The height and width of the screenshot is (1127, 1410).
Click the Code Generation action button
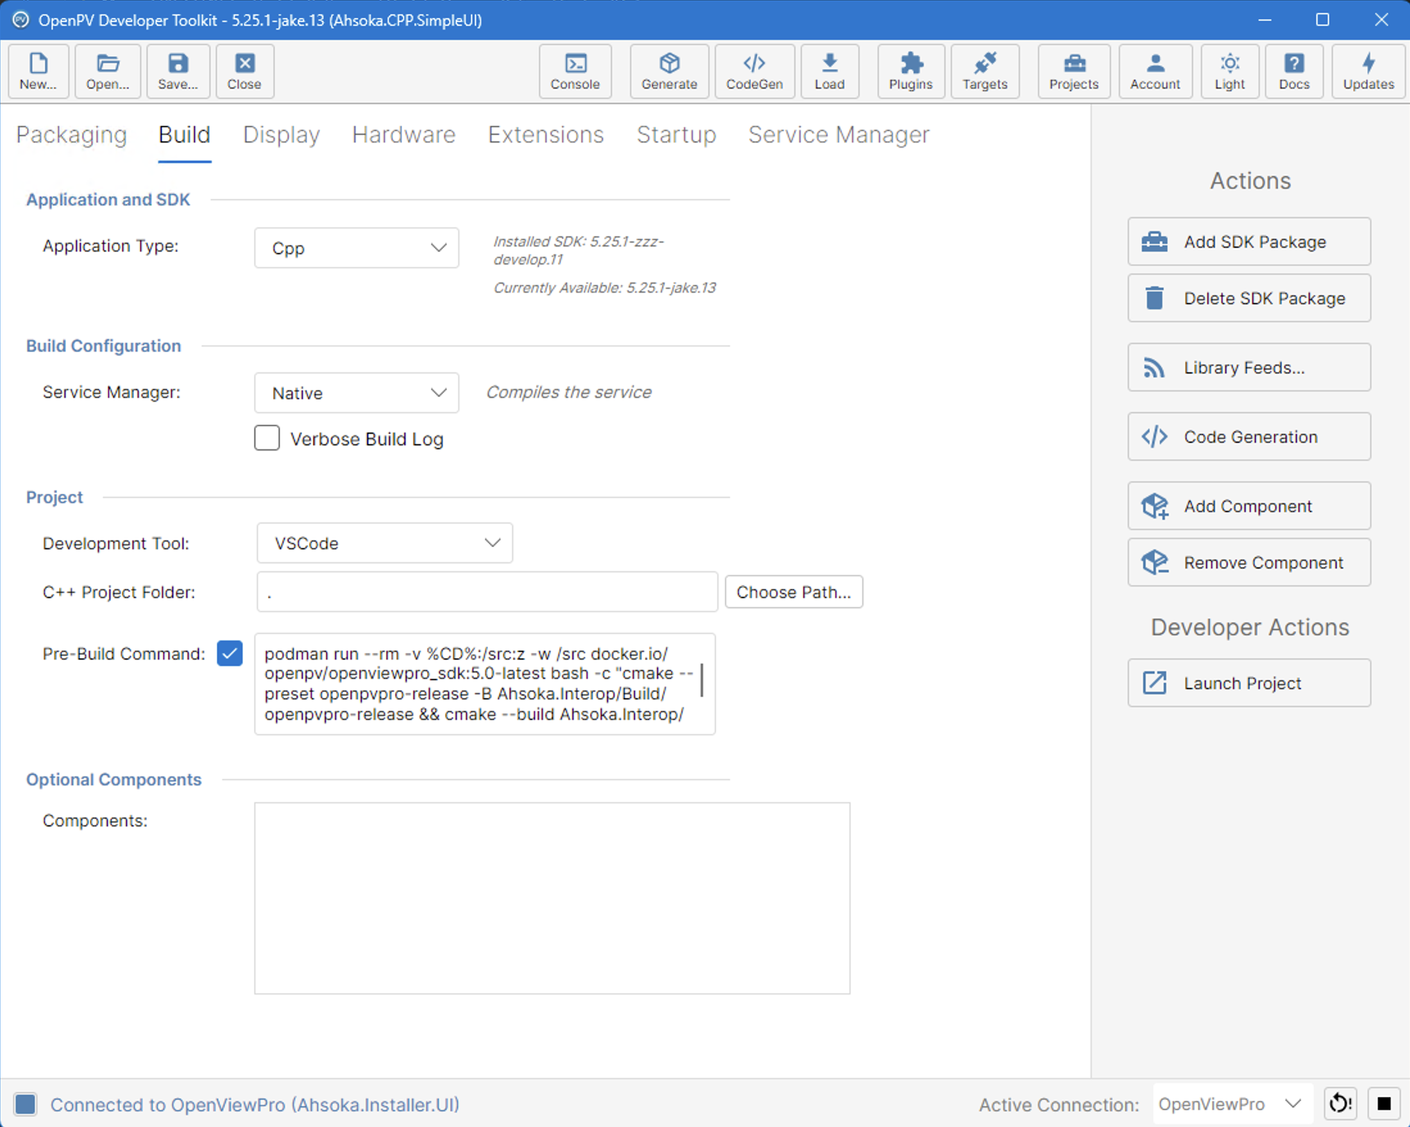[1249, 436]
